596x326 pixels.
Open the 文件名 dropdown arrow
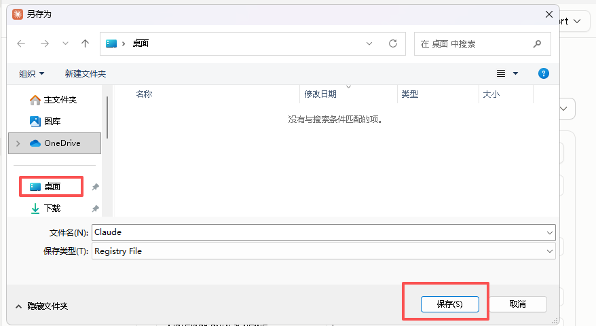(550, 233)
